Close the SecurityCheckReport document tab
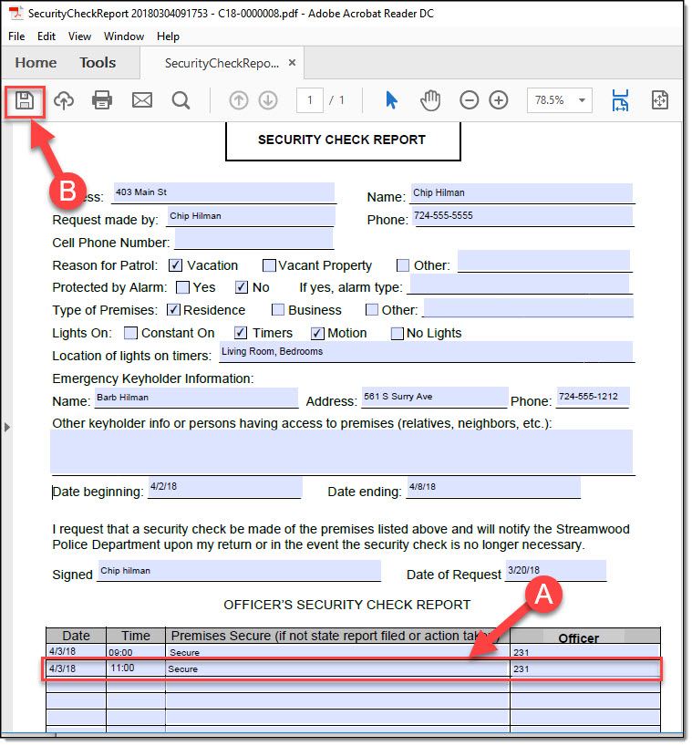 coord(292,63)
